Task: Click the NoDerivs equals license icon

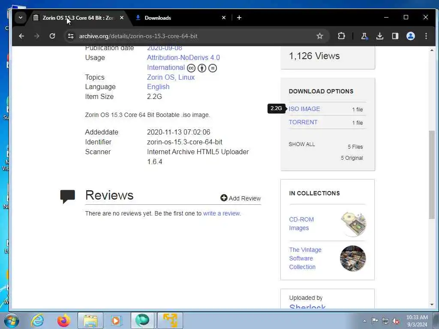Action: pyautogui.click(x=213, y=68)
